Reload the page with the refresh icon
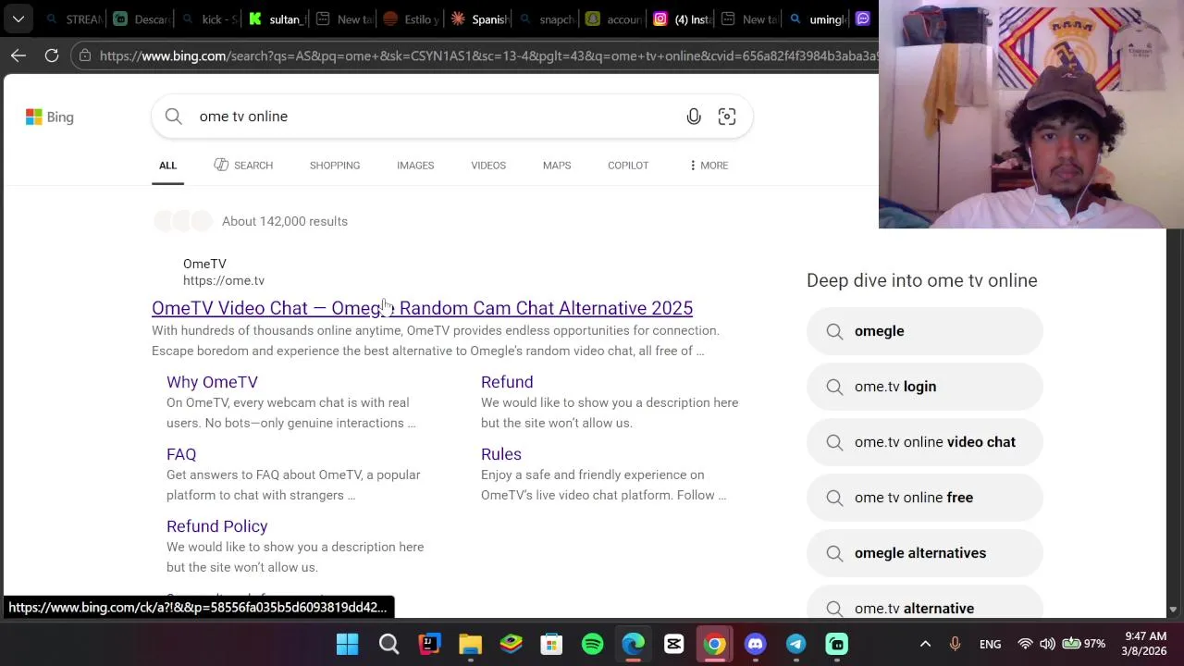Image resolution: width=1184 pixels, height=666 pixels. [52, 55]
